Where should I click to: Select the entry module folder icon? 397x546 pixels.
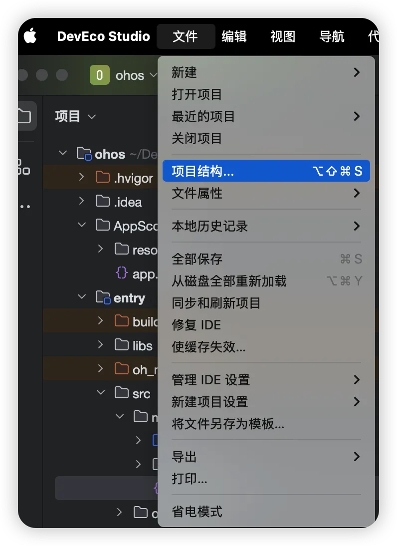click(x=103, y=297)
